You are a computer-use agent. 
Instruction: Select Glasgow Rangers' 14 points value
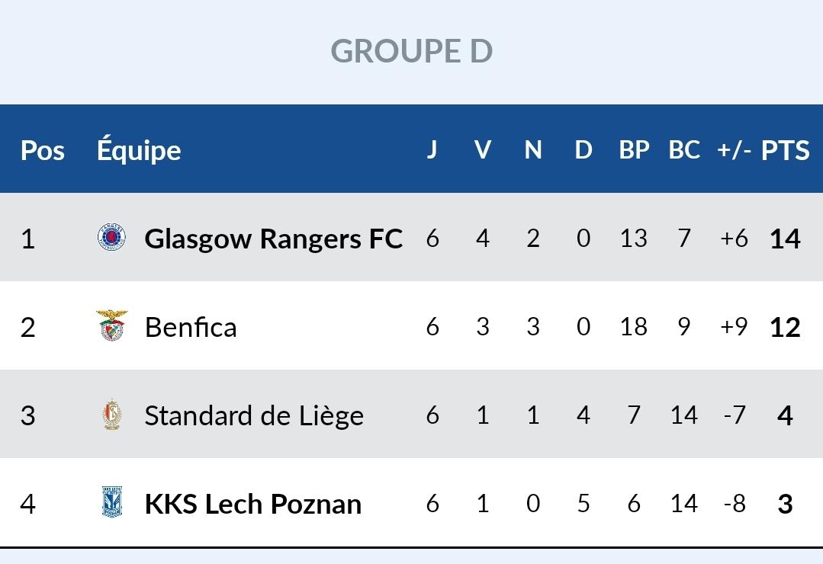[x=785, y=239]
